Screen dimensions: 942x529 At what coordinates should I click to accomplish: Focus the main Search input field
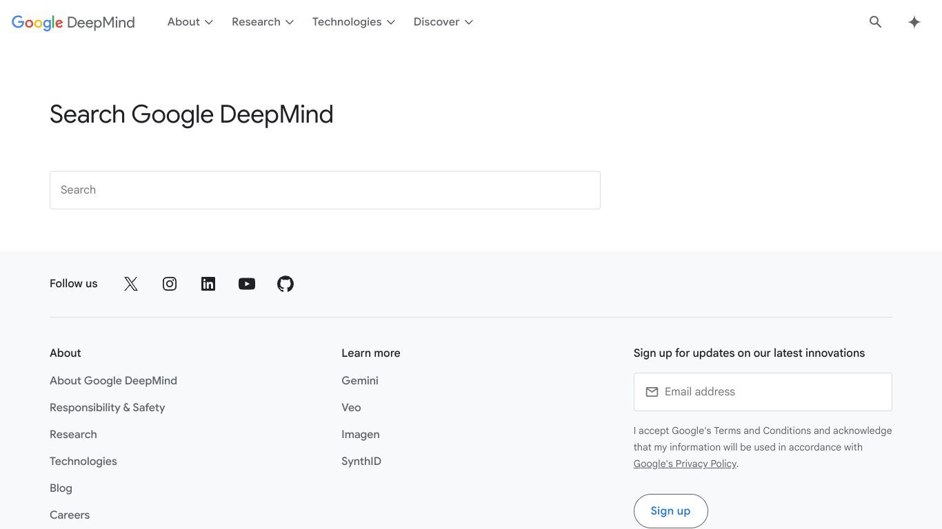(325, 190)
